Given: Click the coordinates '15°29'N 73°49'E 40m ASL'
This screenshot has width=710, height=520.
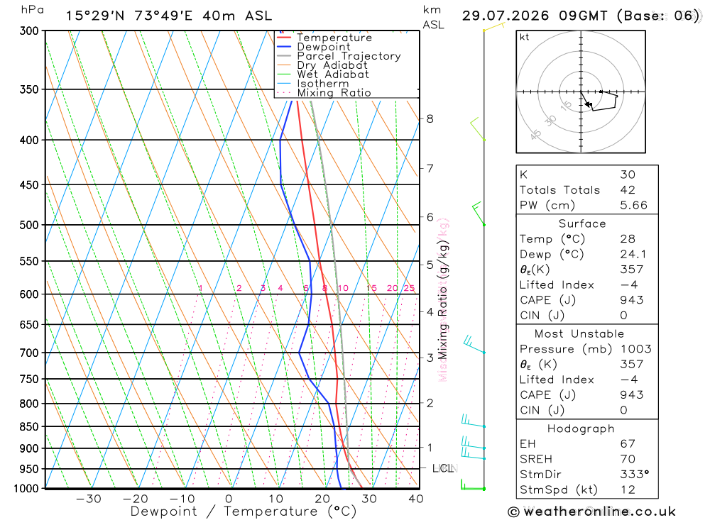Looking at the screenshot, I should [x=169, y=16].
